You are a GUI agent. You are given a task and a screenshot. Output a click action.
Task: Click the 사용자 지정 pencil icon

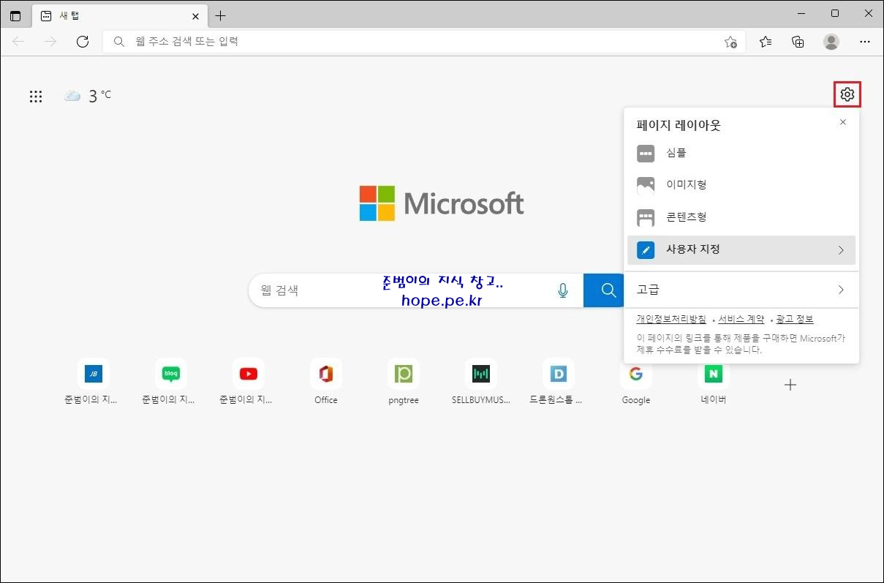[x=646, y=249]
